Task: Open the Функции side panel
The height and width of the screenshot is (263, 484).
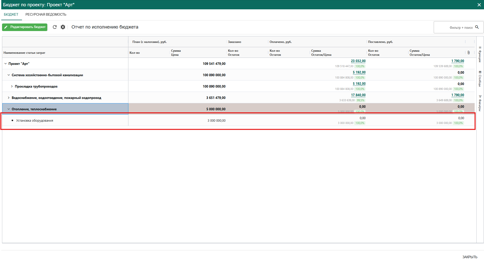Action: [480, 54]
